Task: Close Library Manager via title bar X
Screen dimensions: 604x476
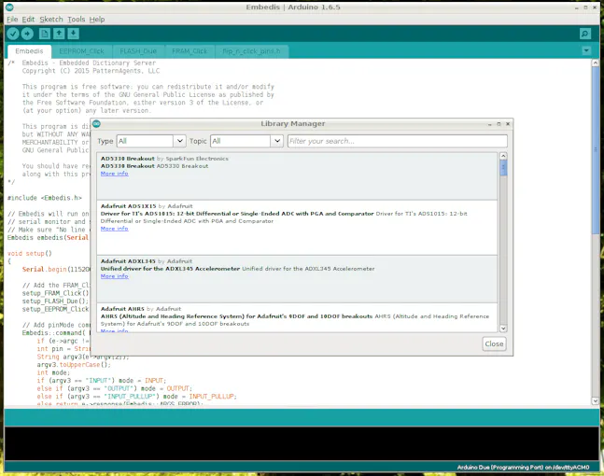Action: coord(508,124)
